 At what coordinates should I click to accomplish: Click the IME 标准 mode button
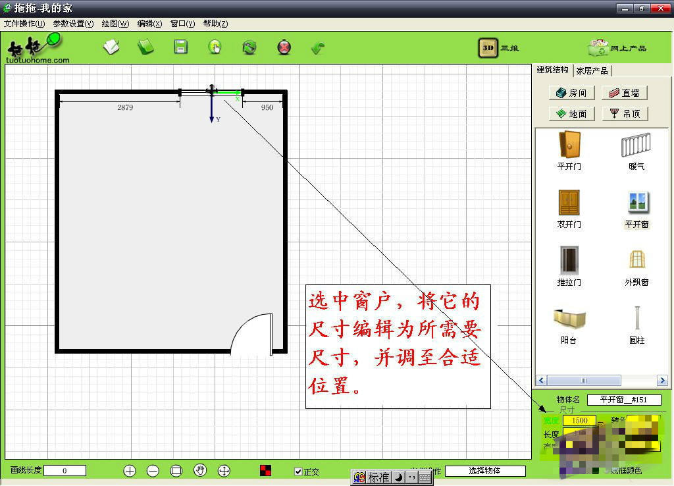pyautogui.click(x=378, y=477)
